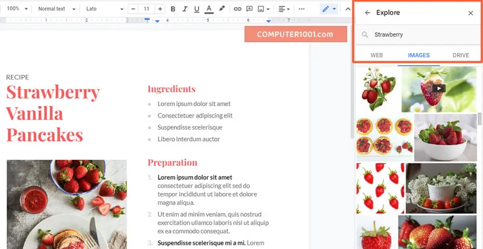483x249 pixels.
Task: Open the insert image dropdown arrow
Action: (x=268, y=9)
